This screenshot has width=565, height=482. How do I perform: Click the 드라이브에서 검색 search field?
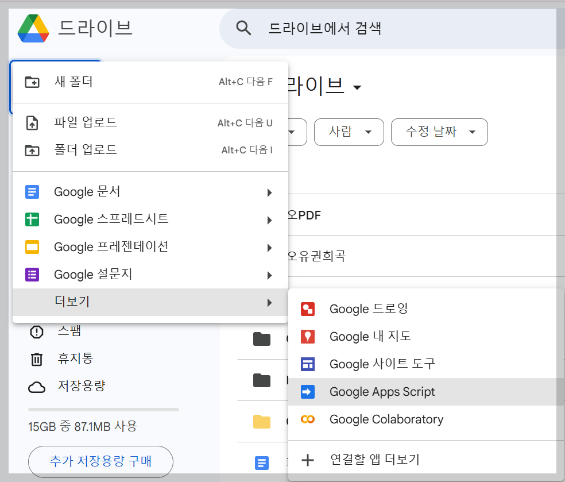point(391,29)
